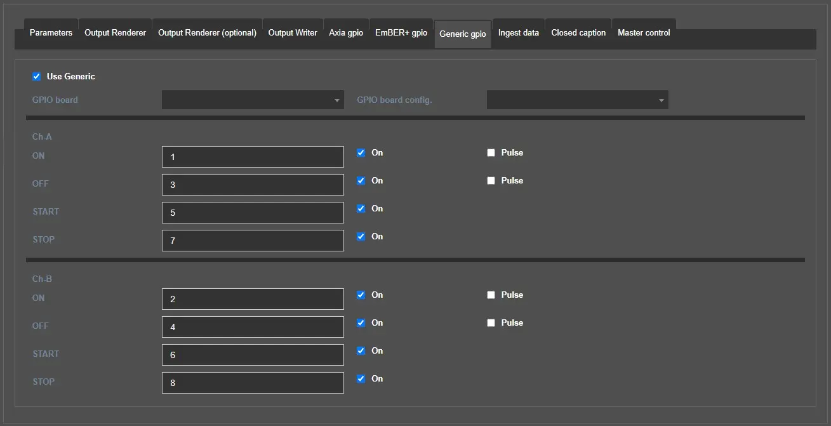Viewport: 831px width, 426px height.
Task: Enable Pulse for Ch-B OFF
Action: [x=491, y=323]
